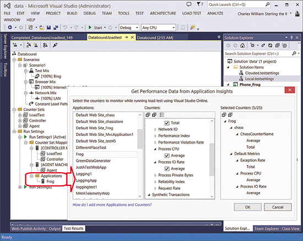Open the Server Explorer side tab
303x241 pixels.
5,46
